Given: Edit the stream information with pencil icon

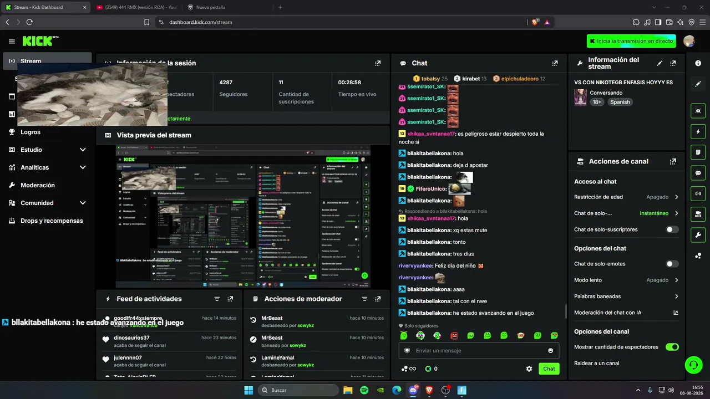Looking at the screenshot, I should (660, 63).
